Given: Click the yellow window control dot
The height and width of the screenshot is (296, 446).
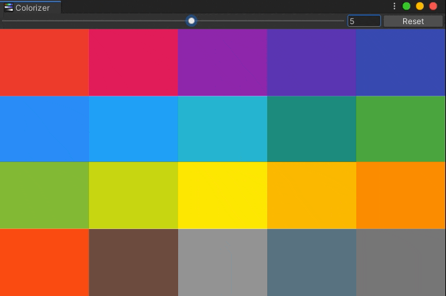Looking at the screenshot, I should tap(420, 6).
